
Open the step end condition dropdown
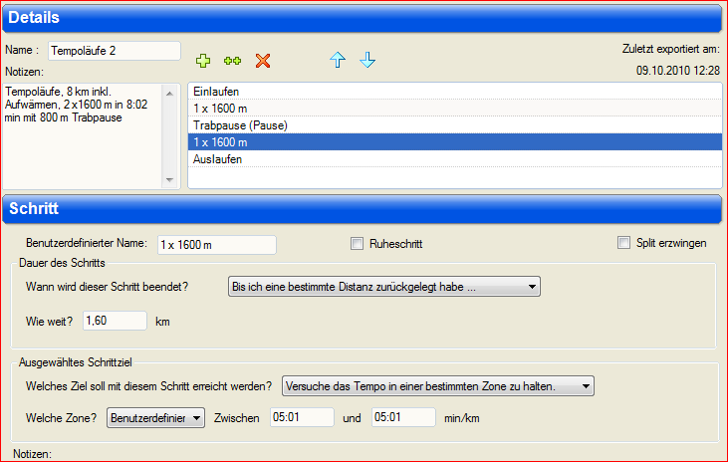point(384,287)
